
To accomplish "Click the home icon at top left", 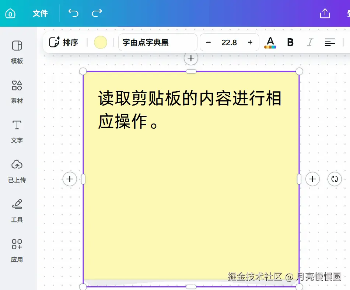I will (10, 13).
